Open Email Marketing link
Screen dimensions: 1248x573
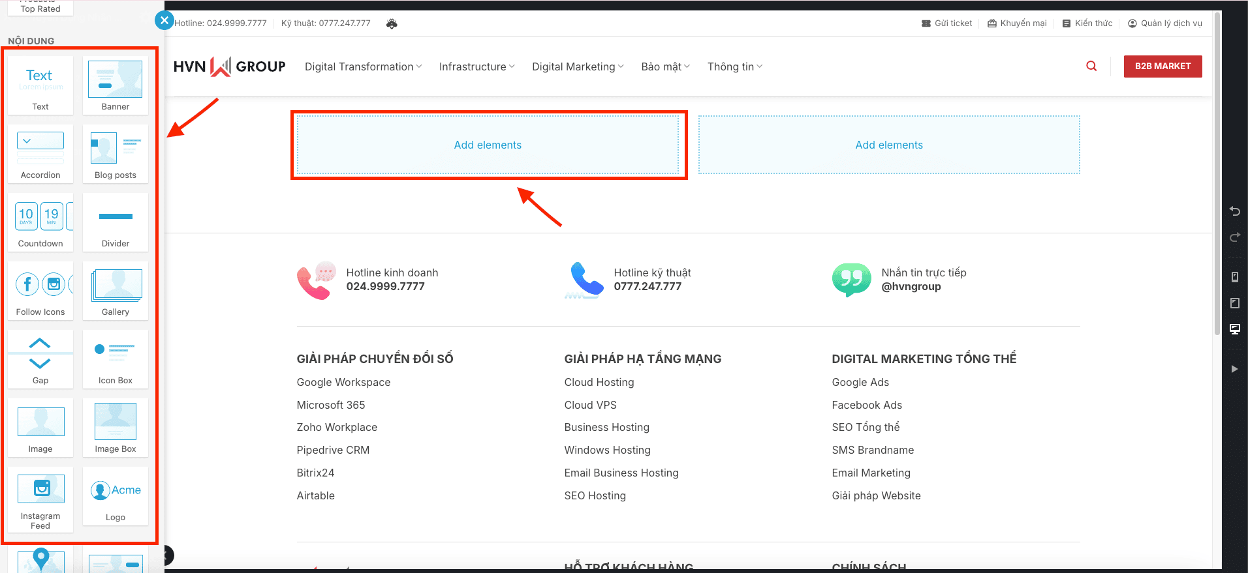871,473
